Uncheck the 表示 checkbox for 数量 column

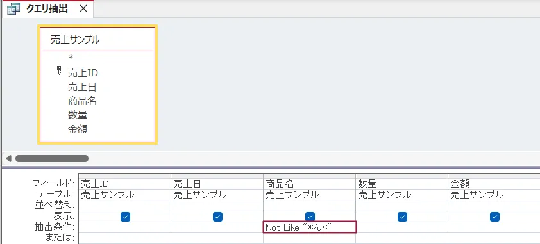click(402, 216)
